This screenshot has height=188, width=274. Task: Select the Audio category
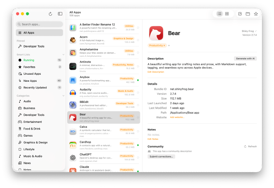(x=39, y=101)
